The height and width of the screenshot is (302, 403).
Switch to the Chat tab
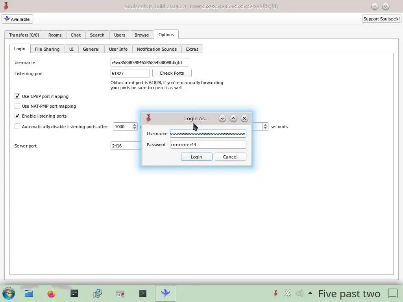76,35
